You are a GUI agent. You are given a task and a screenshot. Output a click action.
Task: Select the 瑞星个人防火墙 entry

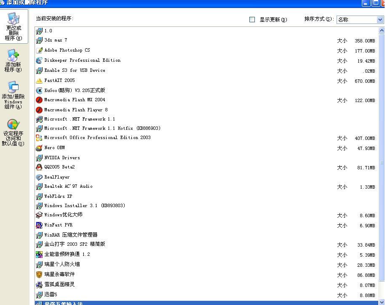coord(206,265)
